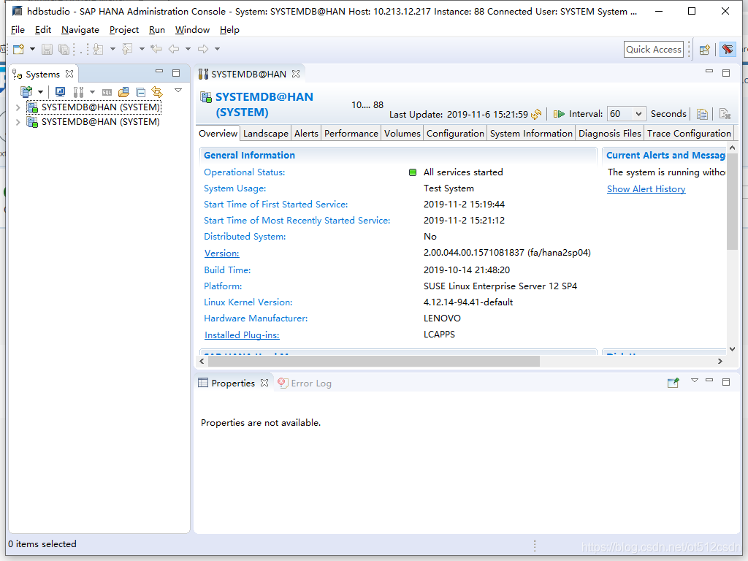Expand the second SYSTEMDB@HAN (SYSTEM) tree node
This screenshot has width=748, height=561.
tap(18, 122)
